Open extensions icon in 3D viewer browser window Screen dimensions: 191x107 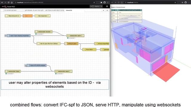(182, 2)
